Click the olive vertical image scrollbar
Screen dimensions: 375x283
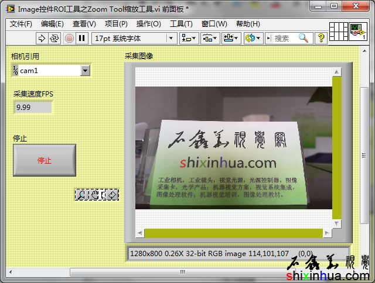336,148
